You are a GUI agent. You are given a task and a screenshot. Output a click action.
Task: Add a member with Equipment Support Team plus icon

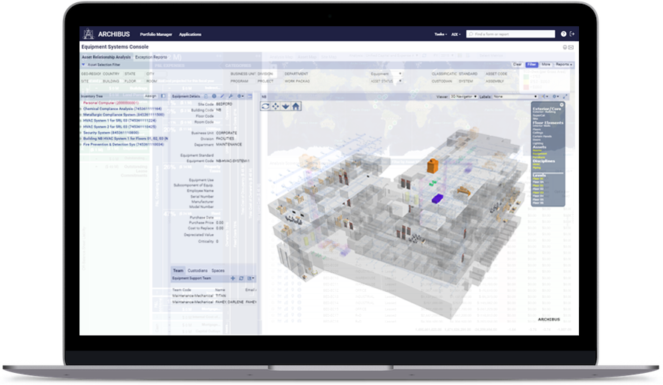coord(232,278)
